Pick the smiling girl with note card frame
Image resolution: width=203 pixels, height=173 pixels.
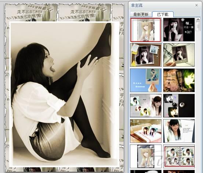[179, 131]
